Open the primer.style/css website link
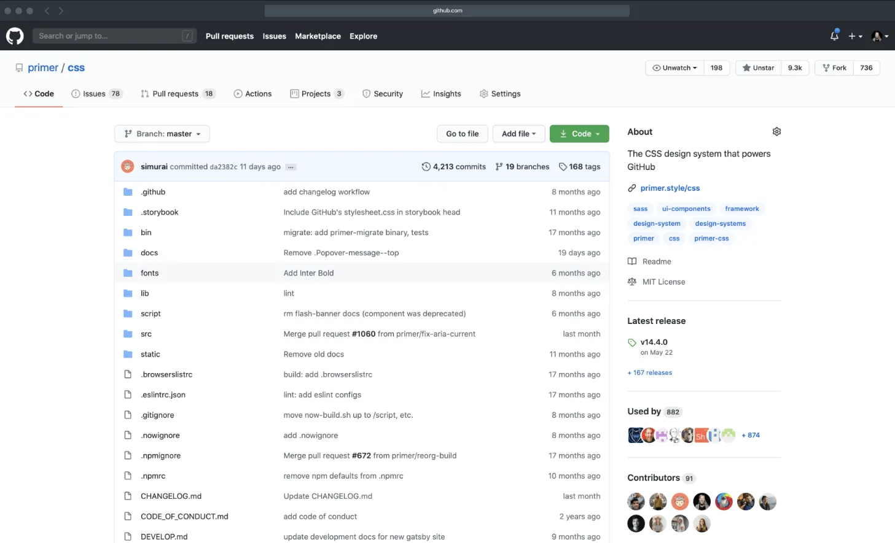 670,188
